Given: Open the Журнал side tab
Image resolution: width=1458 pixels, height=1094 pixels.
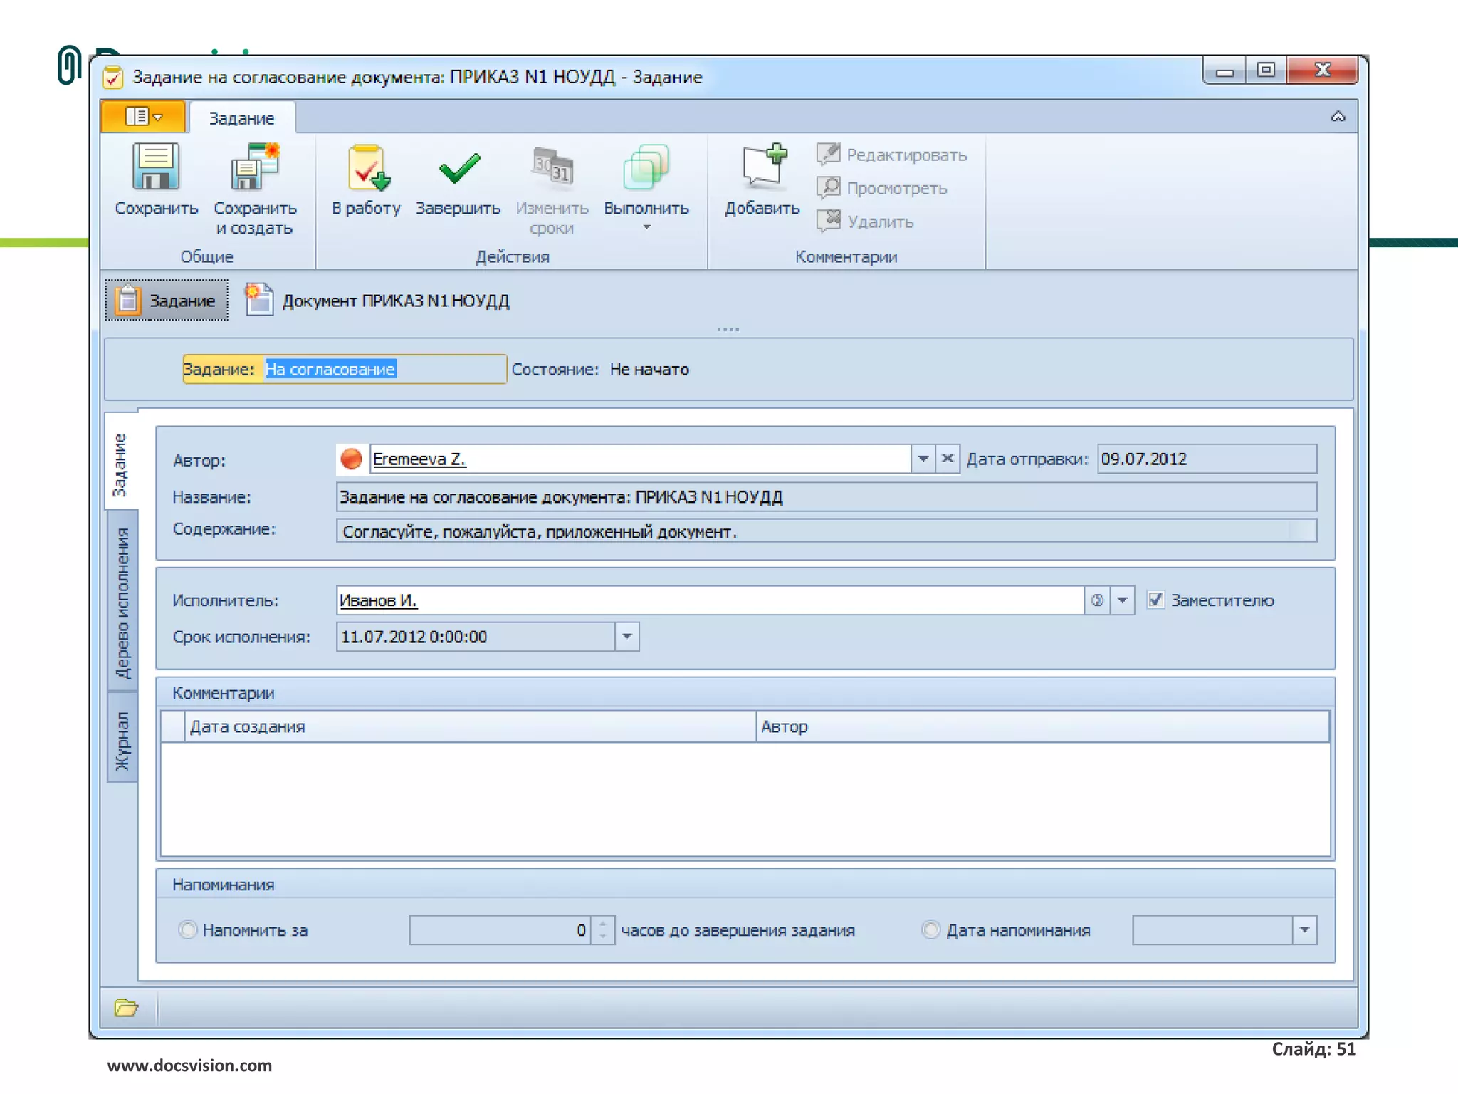Looking at the screenshot, I should point(122,741).
